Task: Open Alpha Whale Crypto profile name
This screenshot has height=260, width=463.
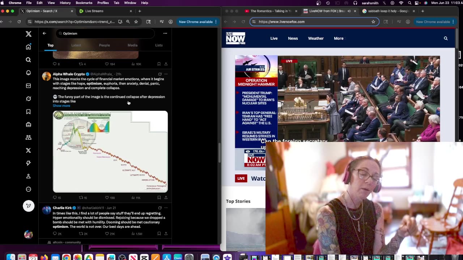Action: coord(69,74)
